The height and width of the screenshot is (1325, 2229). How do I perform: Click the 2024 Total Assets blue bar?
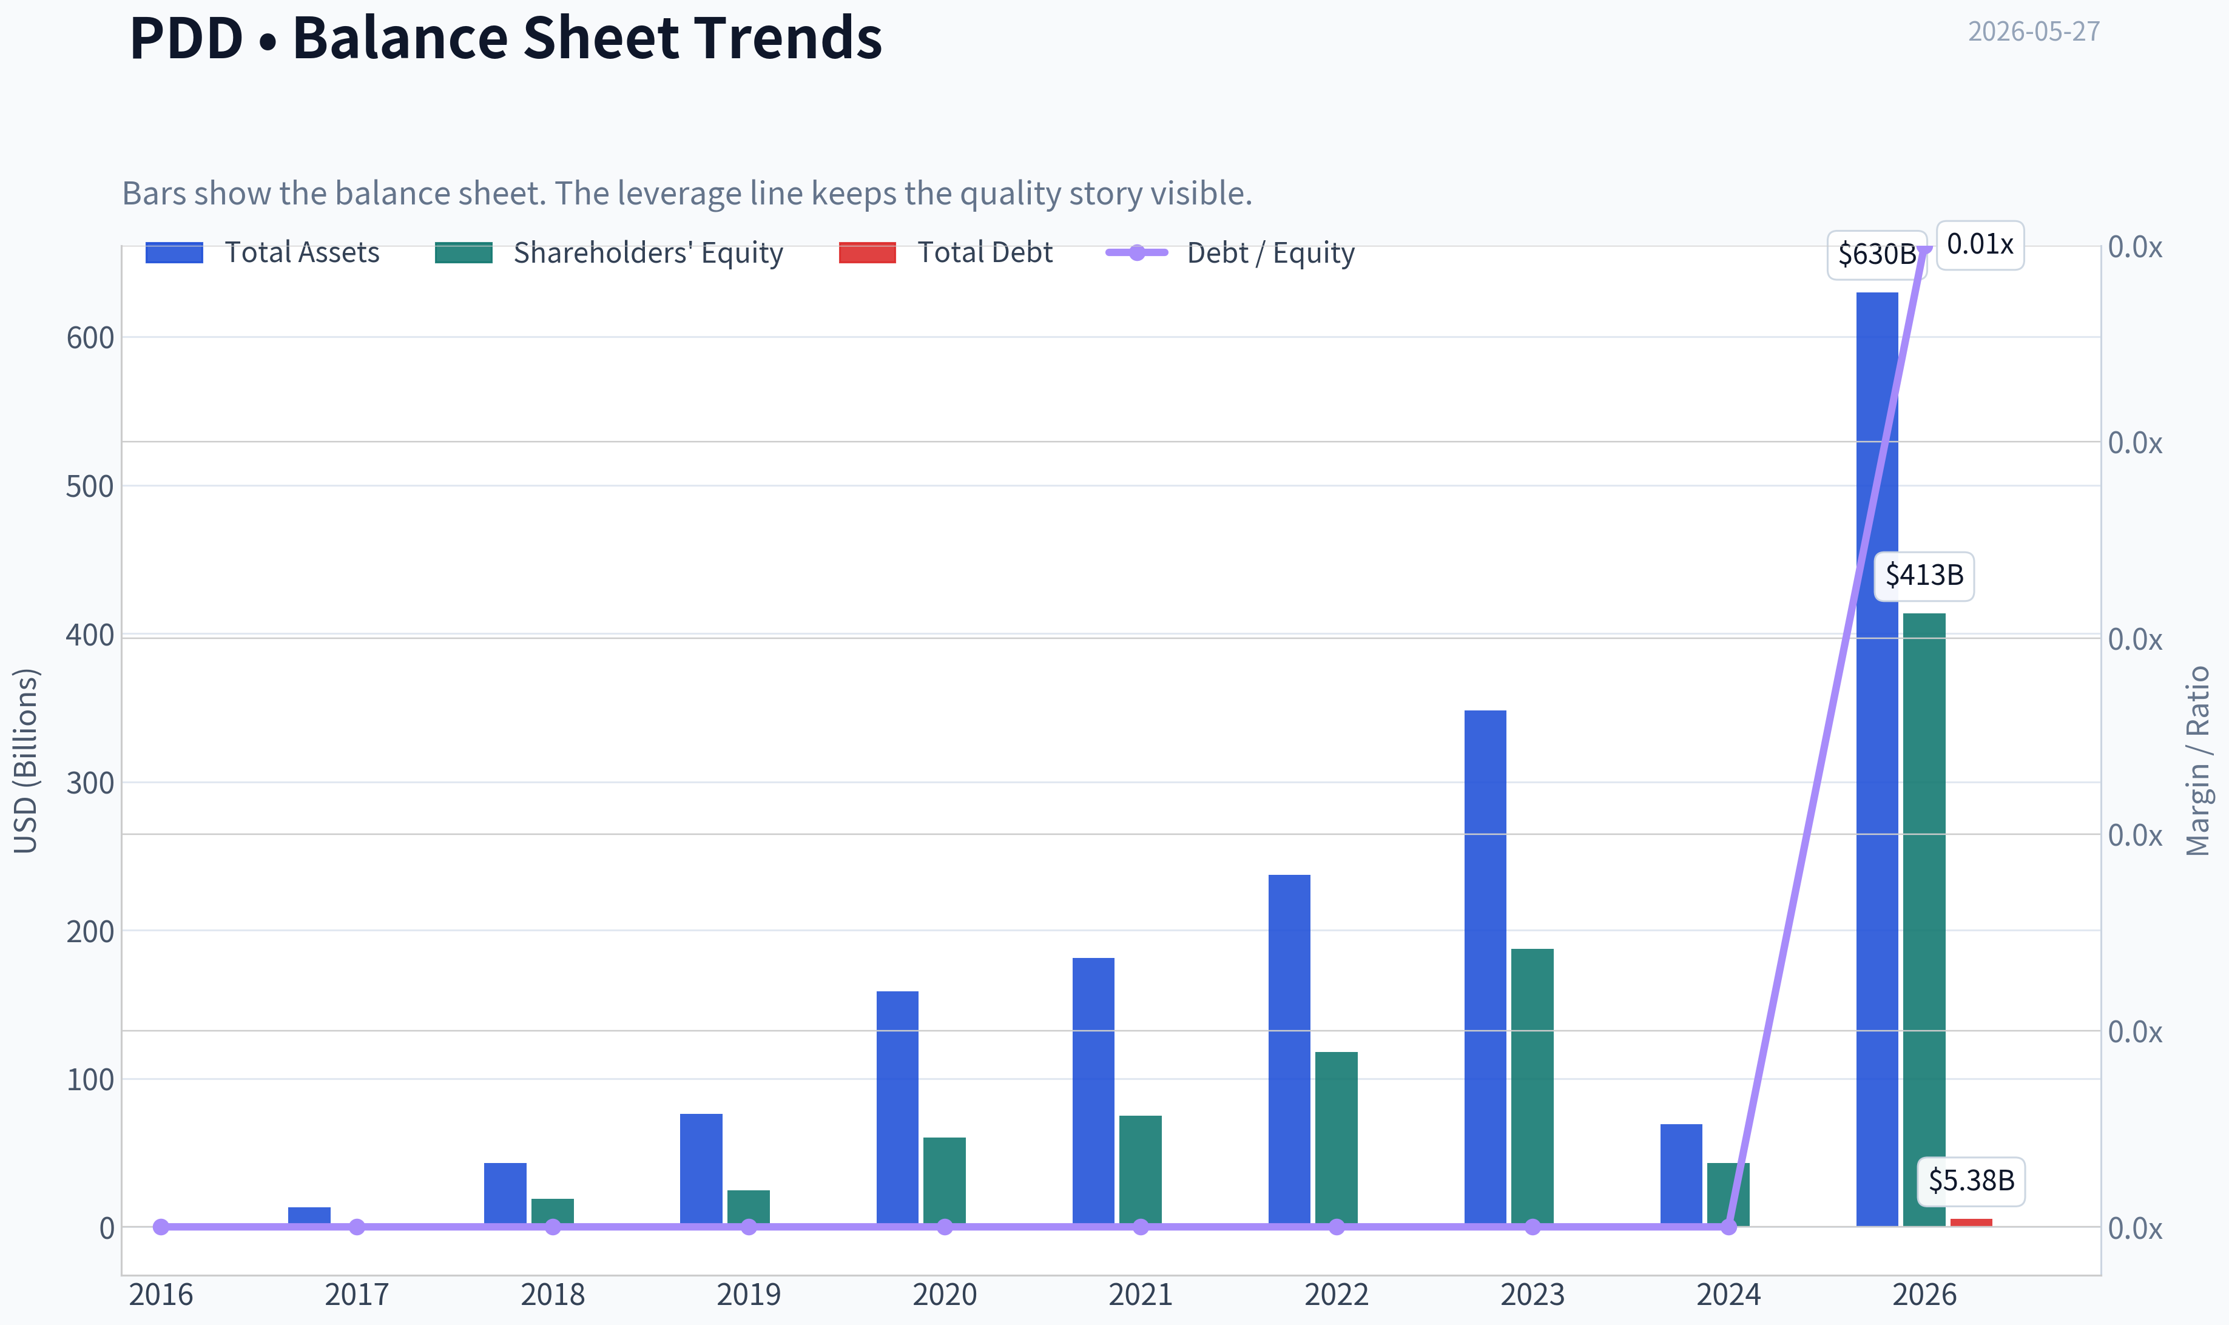coord(1681,1175)
